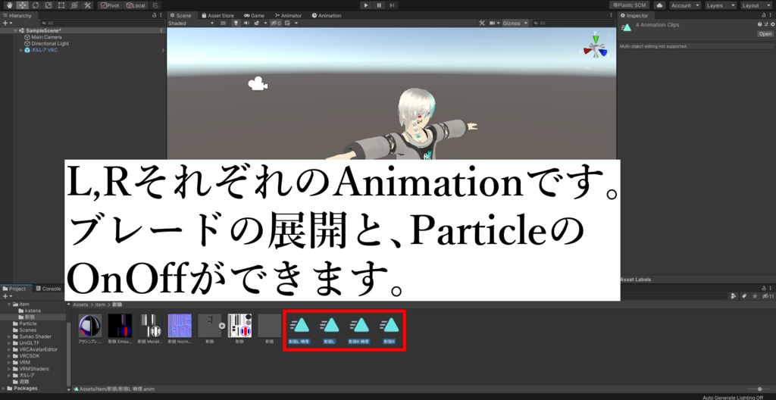Expand VRCSDK folder
This screenshot has height=400, width=776.
[x=9, y=355]
